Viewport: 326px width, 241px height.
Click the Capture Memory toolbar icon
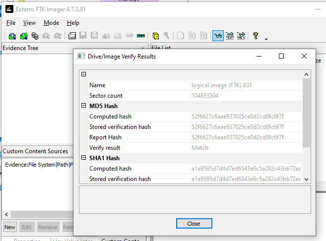141,36
